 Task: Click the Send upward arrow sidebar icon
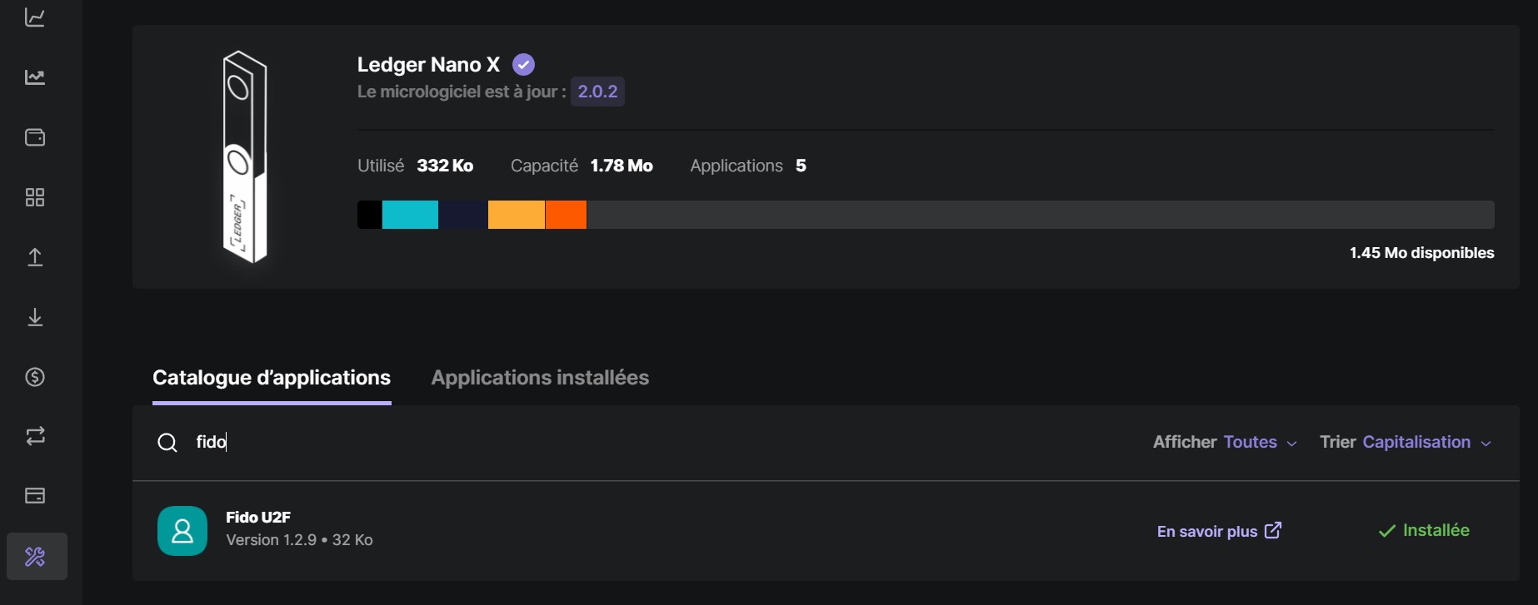[35, 257]
